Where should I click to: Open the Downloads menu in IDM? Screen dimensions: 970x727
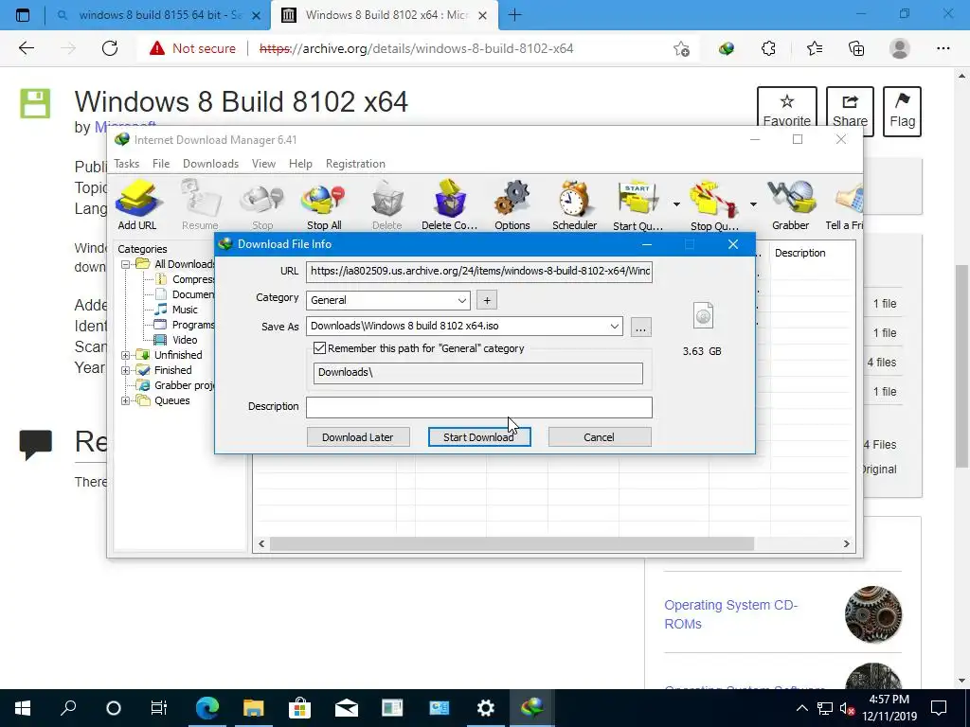click(210, 164)
